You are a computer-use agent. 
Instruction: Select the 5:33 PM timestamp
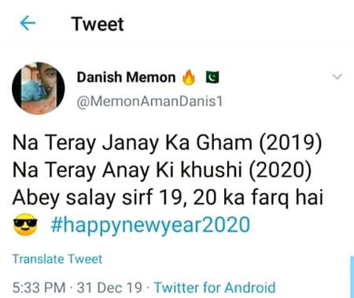tap(39, 288)
